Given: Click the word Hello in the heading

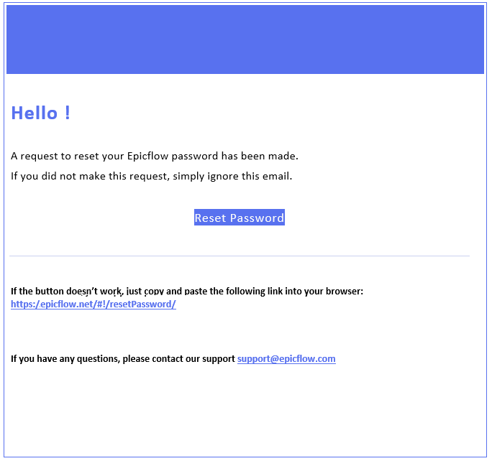Looking at the screenshot, I should coord(35,113).
